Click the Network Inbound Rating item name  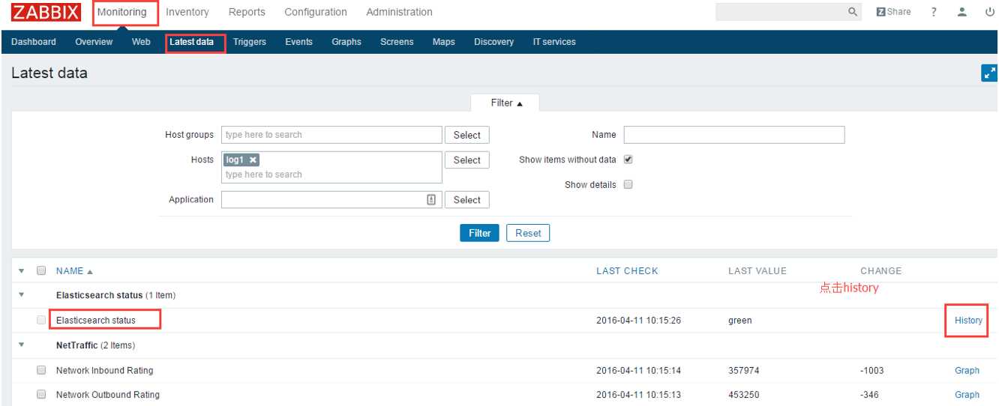tap(104, 370)
